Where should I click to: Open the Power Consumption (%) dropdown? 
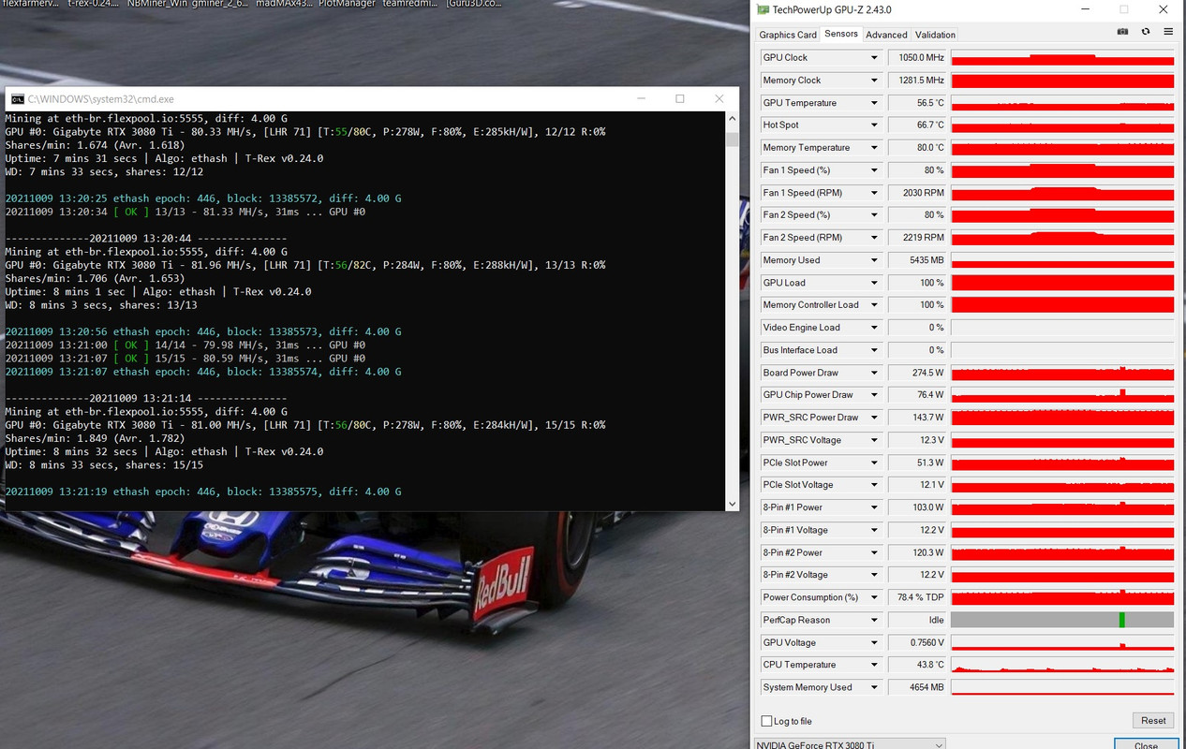pyautogui.click(x=874, y=597)
